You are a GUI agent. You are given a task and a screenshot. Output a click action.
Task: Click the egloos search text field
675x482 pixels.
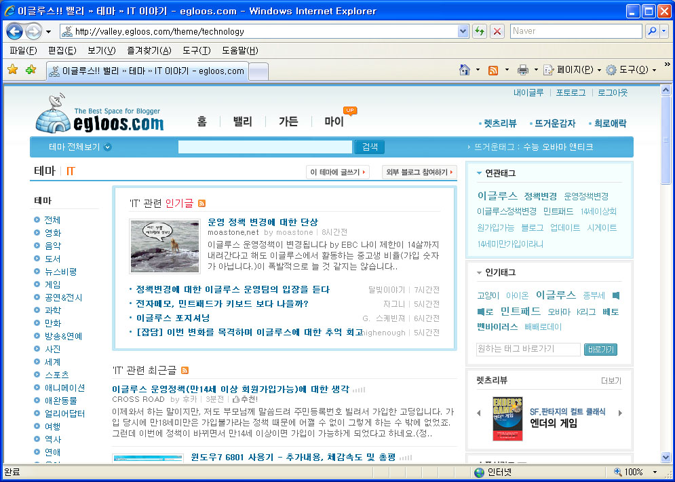[265, 147]
